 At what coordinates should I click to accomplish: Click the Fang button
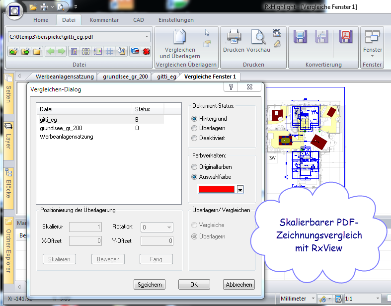156,259
